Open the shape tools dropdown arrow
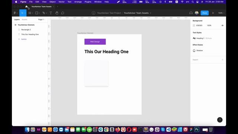Screen dimensions: 238x134 [39, 13]
